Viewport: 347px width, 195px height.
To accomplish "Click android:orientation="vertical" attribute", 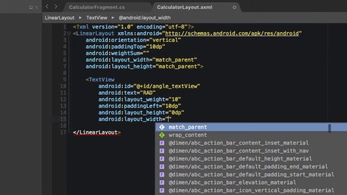I will click(133, 40).
